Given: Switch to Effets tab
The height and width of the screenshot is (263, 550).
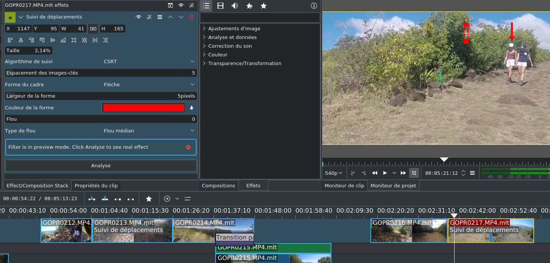Looking at the screenshot, I should (253, 185).
